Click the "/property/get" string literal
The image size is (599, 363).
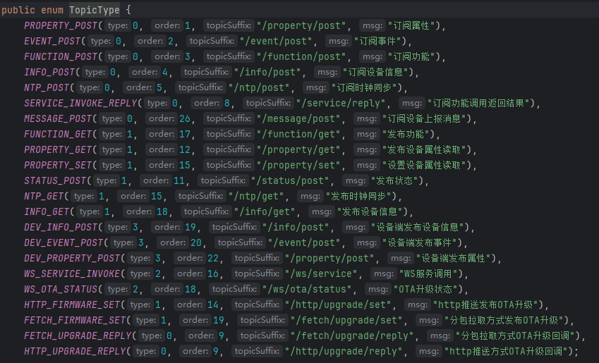click(298, 149)
